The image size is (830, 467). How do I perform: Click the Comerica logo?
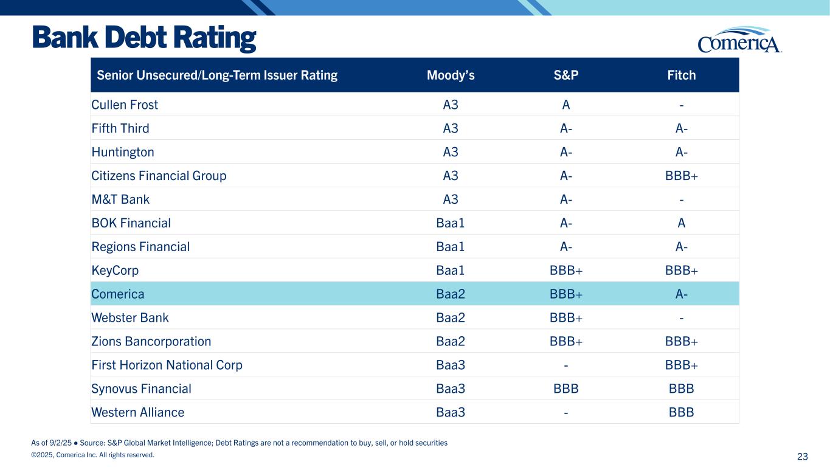[739, 40]
